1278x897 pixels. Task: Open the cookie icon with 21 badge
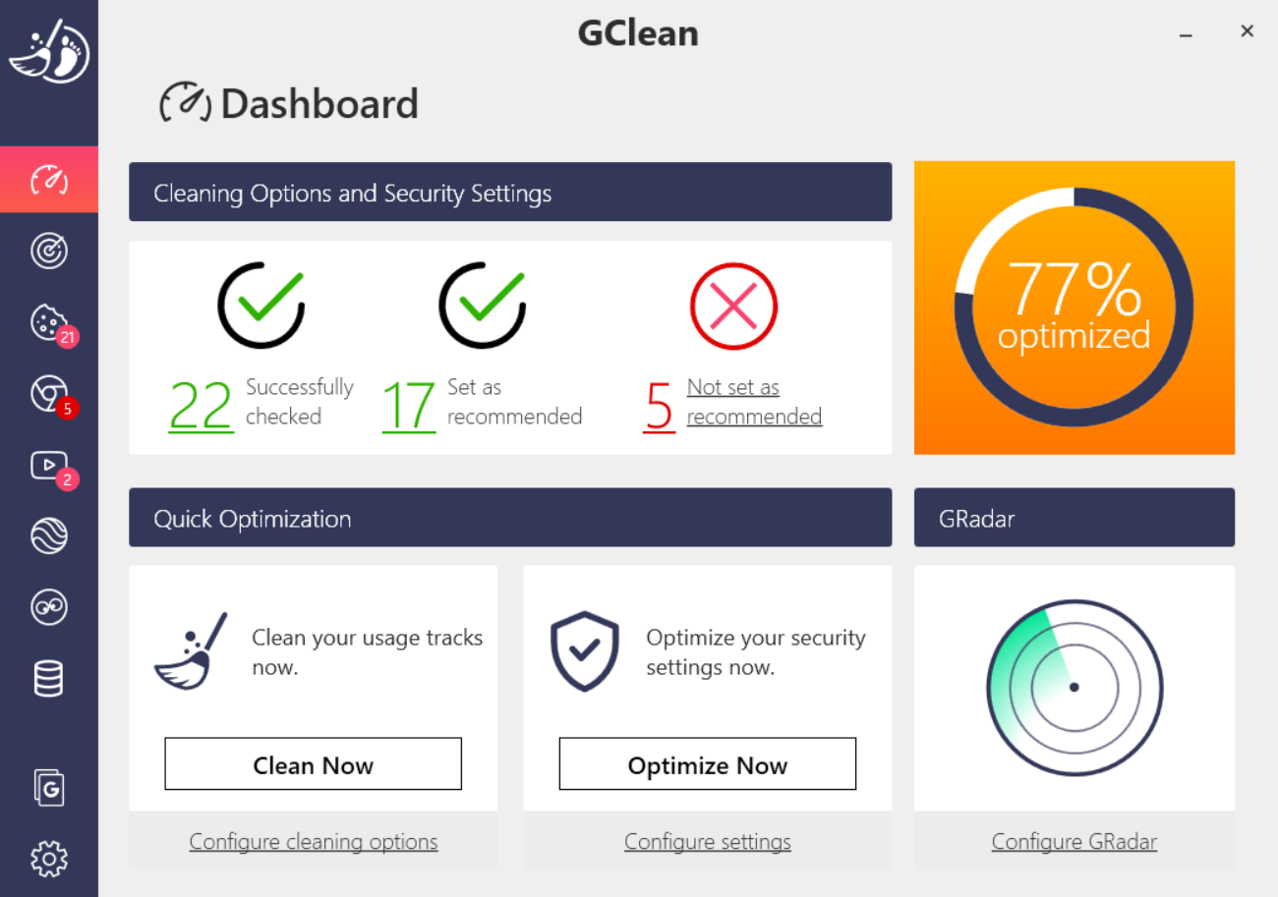click(51, 324)
